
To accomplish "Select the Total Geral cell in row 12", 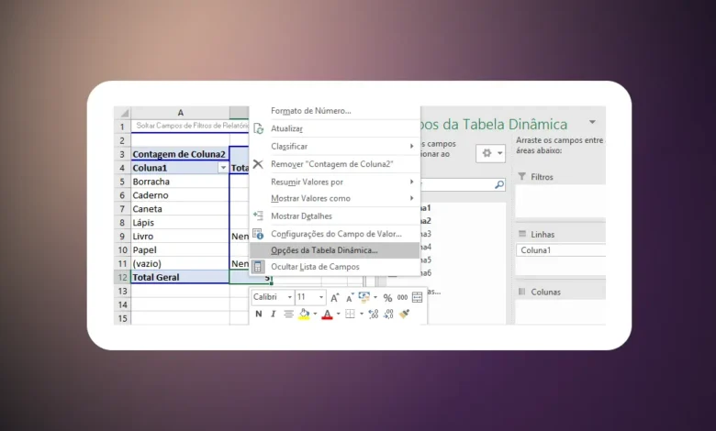I will tap(179, 277).
